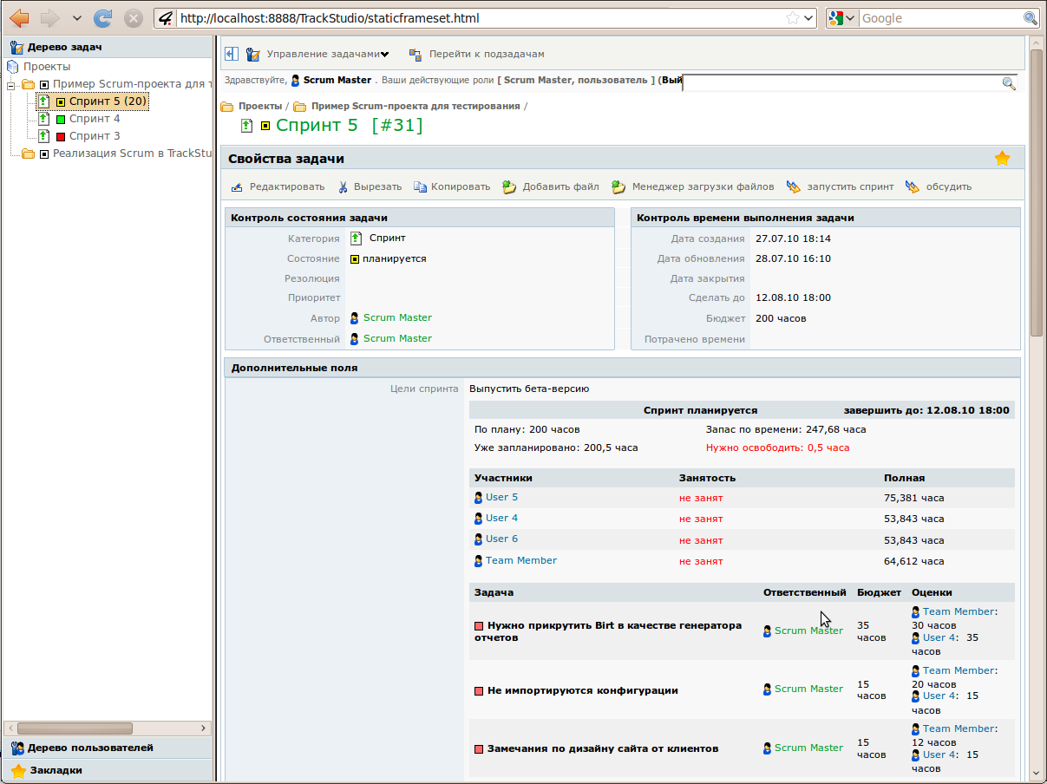1047x784 pixels.
Task: Click the Add file (Добавить файл) icon
Action: pos(510,187)
